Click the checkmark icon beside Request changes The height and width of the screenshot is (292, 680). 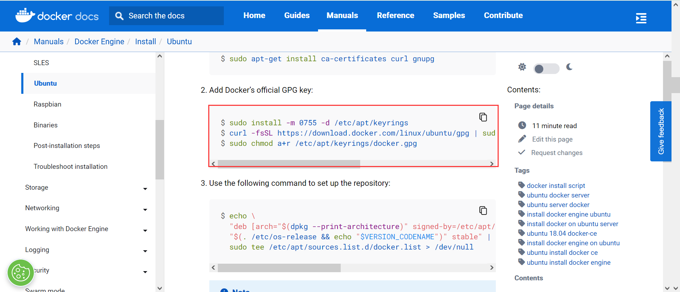pyautogui.click(x=522, y=152)
